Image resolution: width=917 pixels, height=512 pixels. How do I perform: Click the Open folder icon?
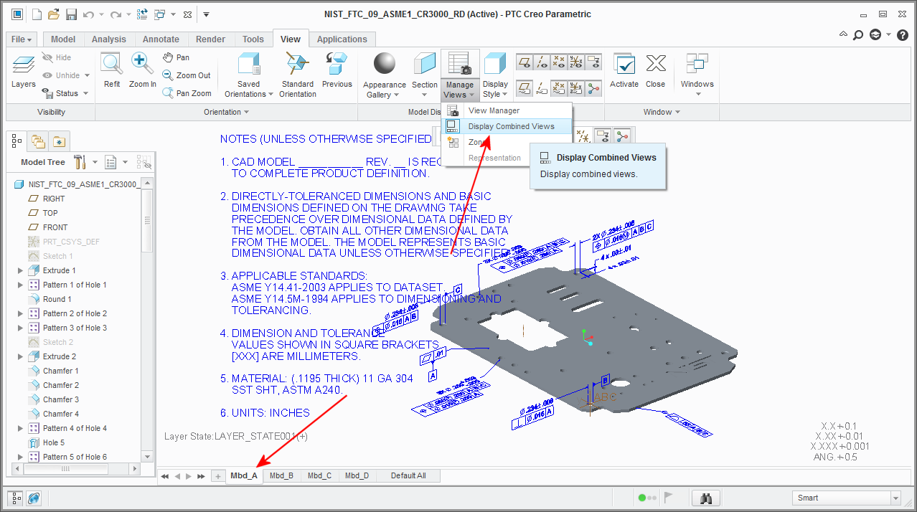pos(54,14)
